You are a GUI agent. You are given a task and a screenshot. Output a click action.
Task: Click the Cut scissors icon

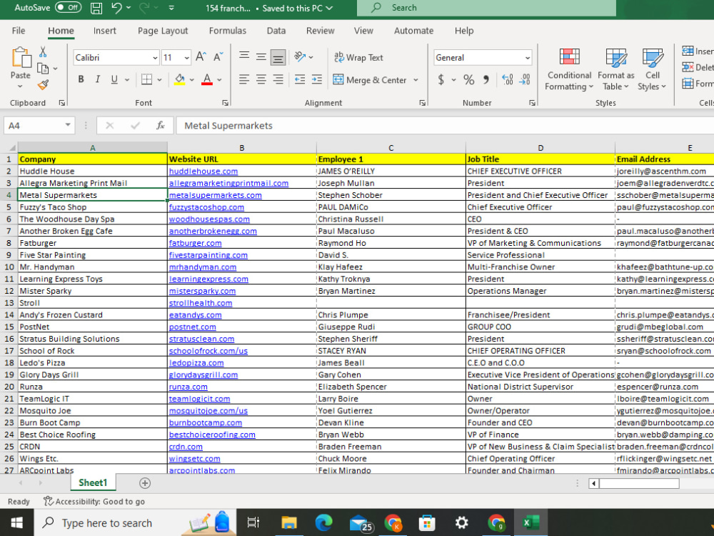click(x=43, y=51)
